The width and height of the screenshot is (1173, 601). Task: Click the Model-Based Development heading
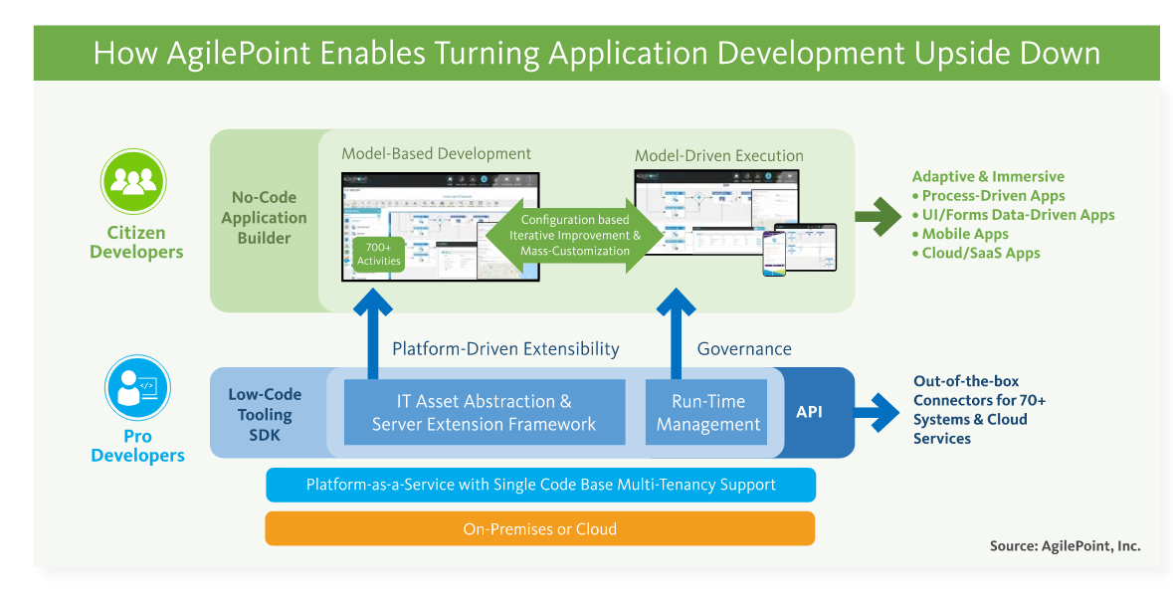[436, 153]
